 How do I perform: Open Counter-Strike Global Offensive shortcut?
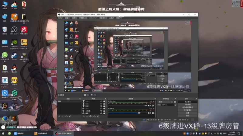coord(24,44)
